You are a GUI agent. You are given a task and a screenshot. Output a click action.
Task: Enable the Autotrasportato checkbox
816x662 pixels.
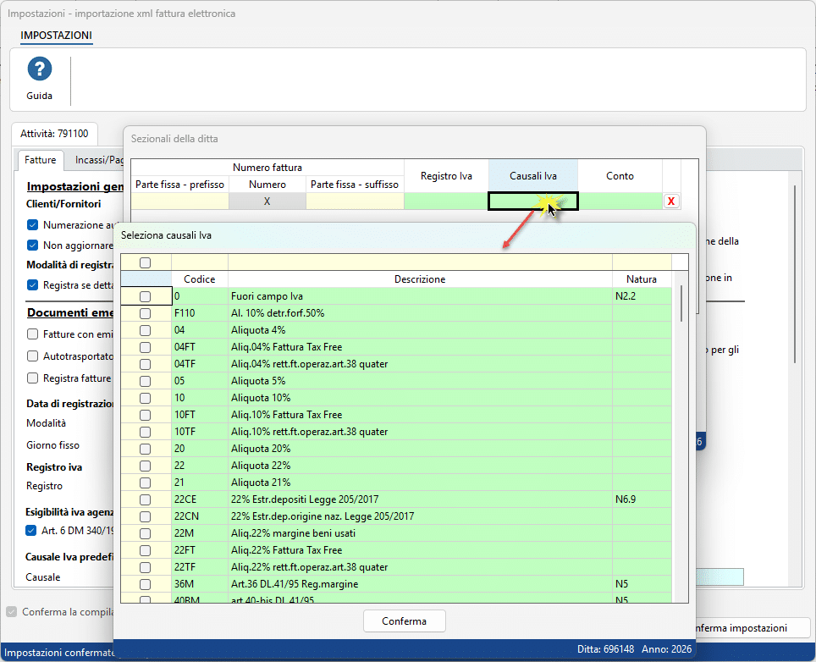pyautogui.click(x=33, y=356)
